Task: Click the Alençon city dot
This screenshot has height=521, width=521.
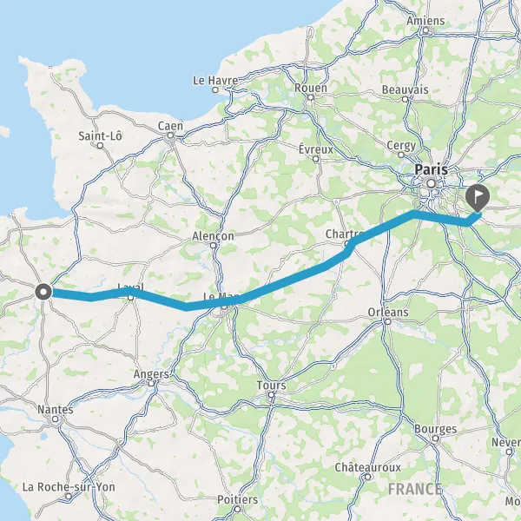Action: pos(214,246)
